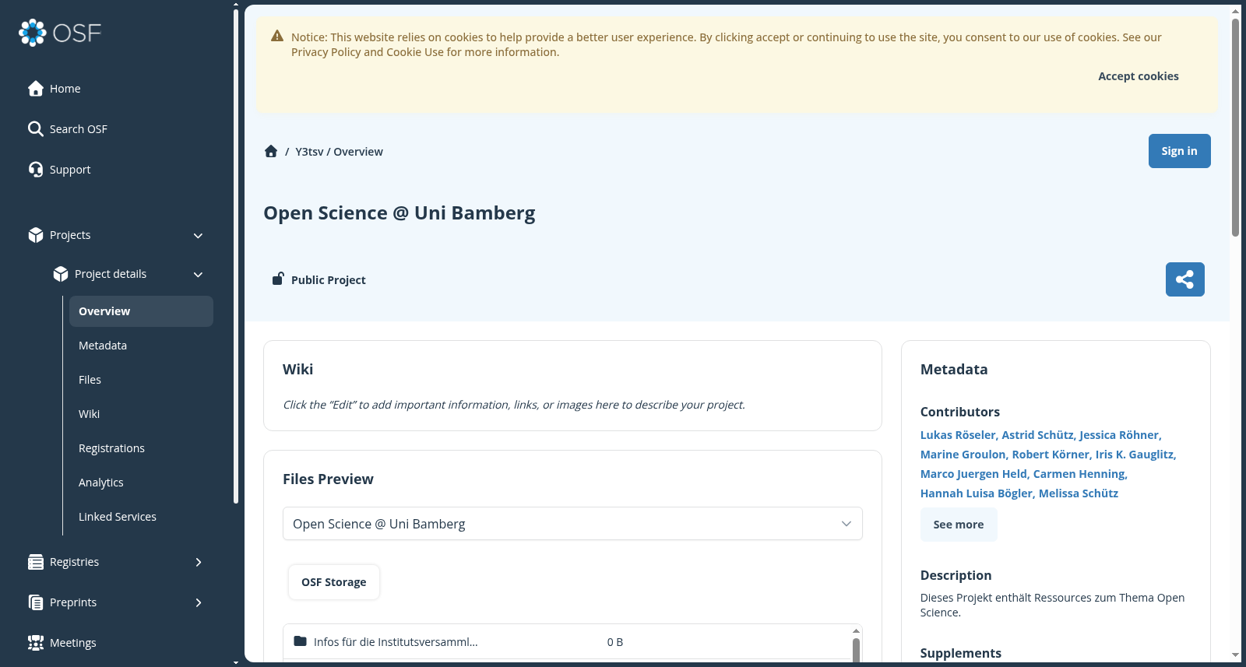Click the Y3tsv / Overview breadcrumb
Screen dimensions: 1246x667
click(339, 152)
